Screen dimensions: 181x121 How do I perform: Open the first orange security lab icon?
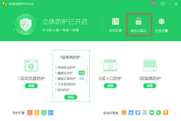click(124, 113)
